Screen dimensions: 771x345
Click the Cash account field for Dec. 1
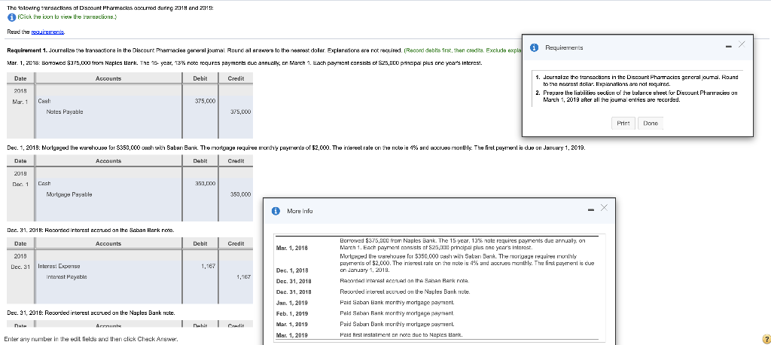click(108, 183)
